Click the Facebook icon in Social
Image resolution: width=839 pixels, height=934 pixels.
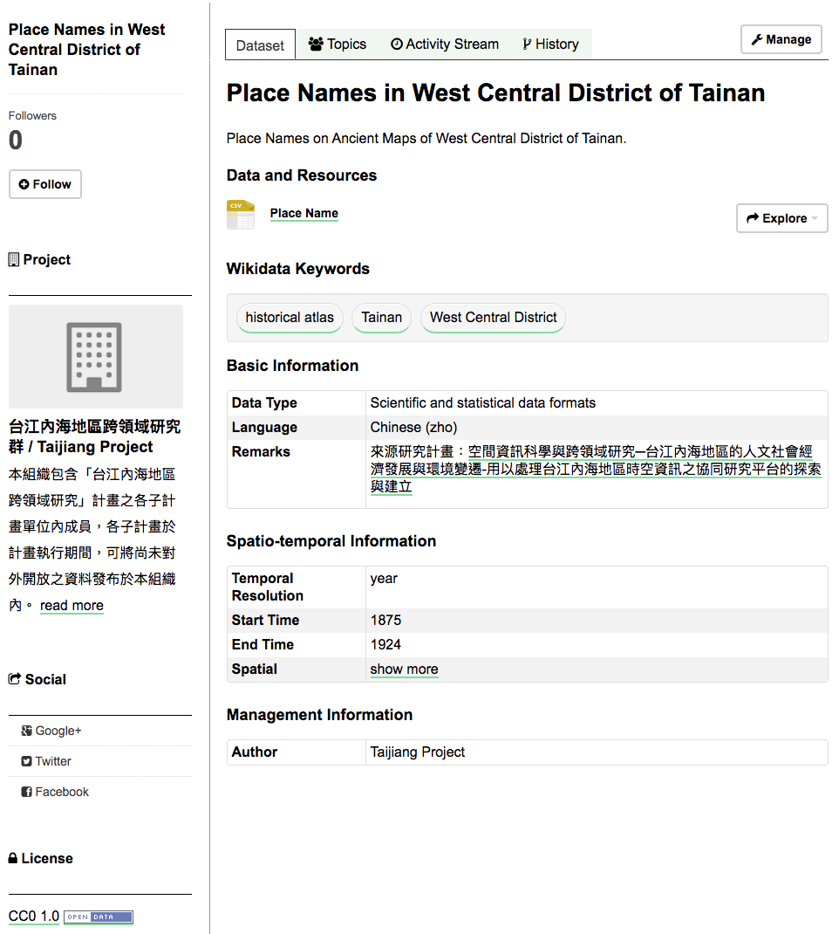point(27,792)
